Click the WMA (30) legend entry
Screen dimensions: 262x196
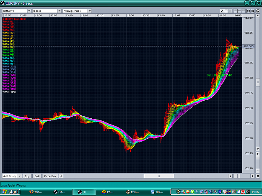point(8,33)
